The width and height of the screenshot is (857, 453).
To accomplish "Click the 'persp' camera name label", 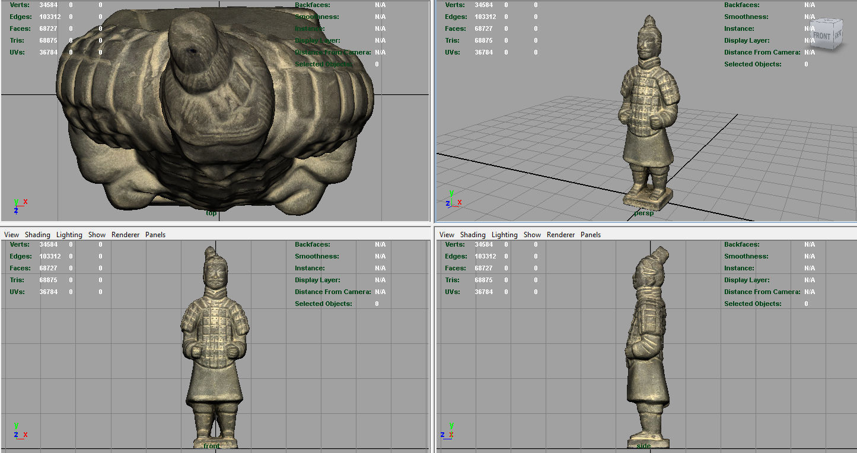I will [x=643, y=213].
